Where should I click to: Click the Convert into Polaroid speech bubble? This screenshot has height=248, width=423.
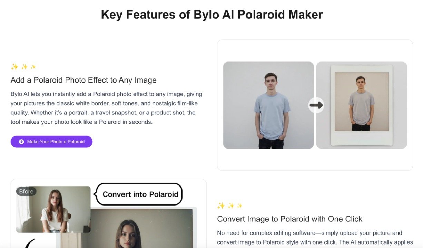tap(139, 194)
